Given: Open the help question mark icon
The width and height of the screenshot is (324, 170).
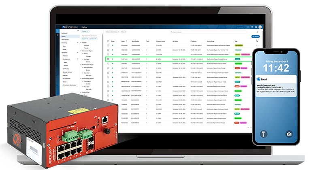Looking at the screenshot, I should [x=256, y=27].
